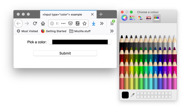Click the Firefox downloads arrow icon
Image resolution: width=188 pixels, height=111 pixels.
pos(93,23)
